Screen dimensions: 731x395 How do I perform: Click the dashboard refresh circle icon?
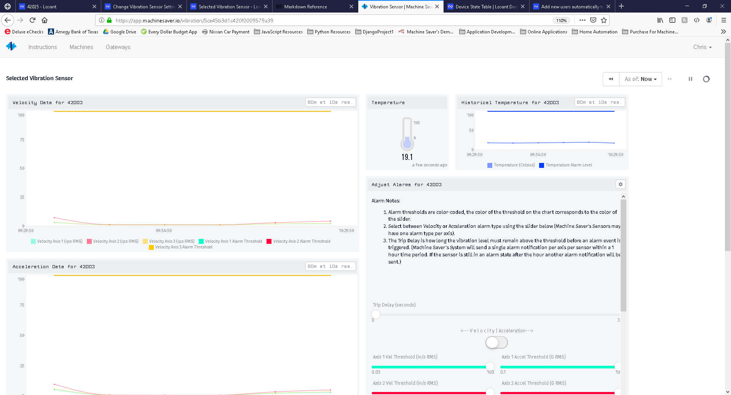point(706,79)
